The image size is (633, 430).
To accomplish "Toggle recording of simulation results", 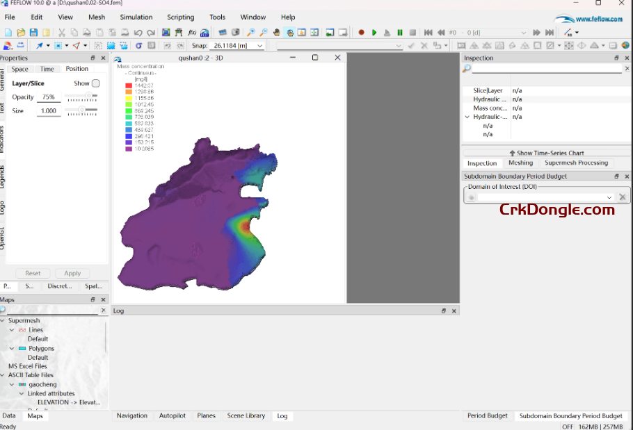I will (x=361, y=32).
